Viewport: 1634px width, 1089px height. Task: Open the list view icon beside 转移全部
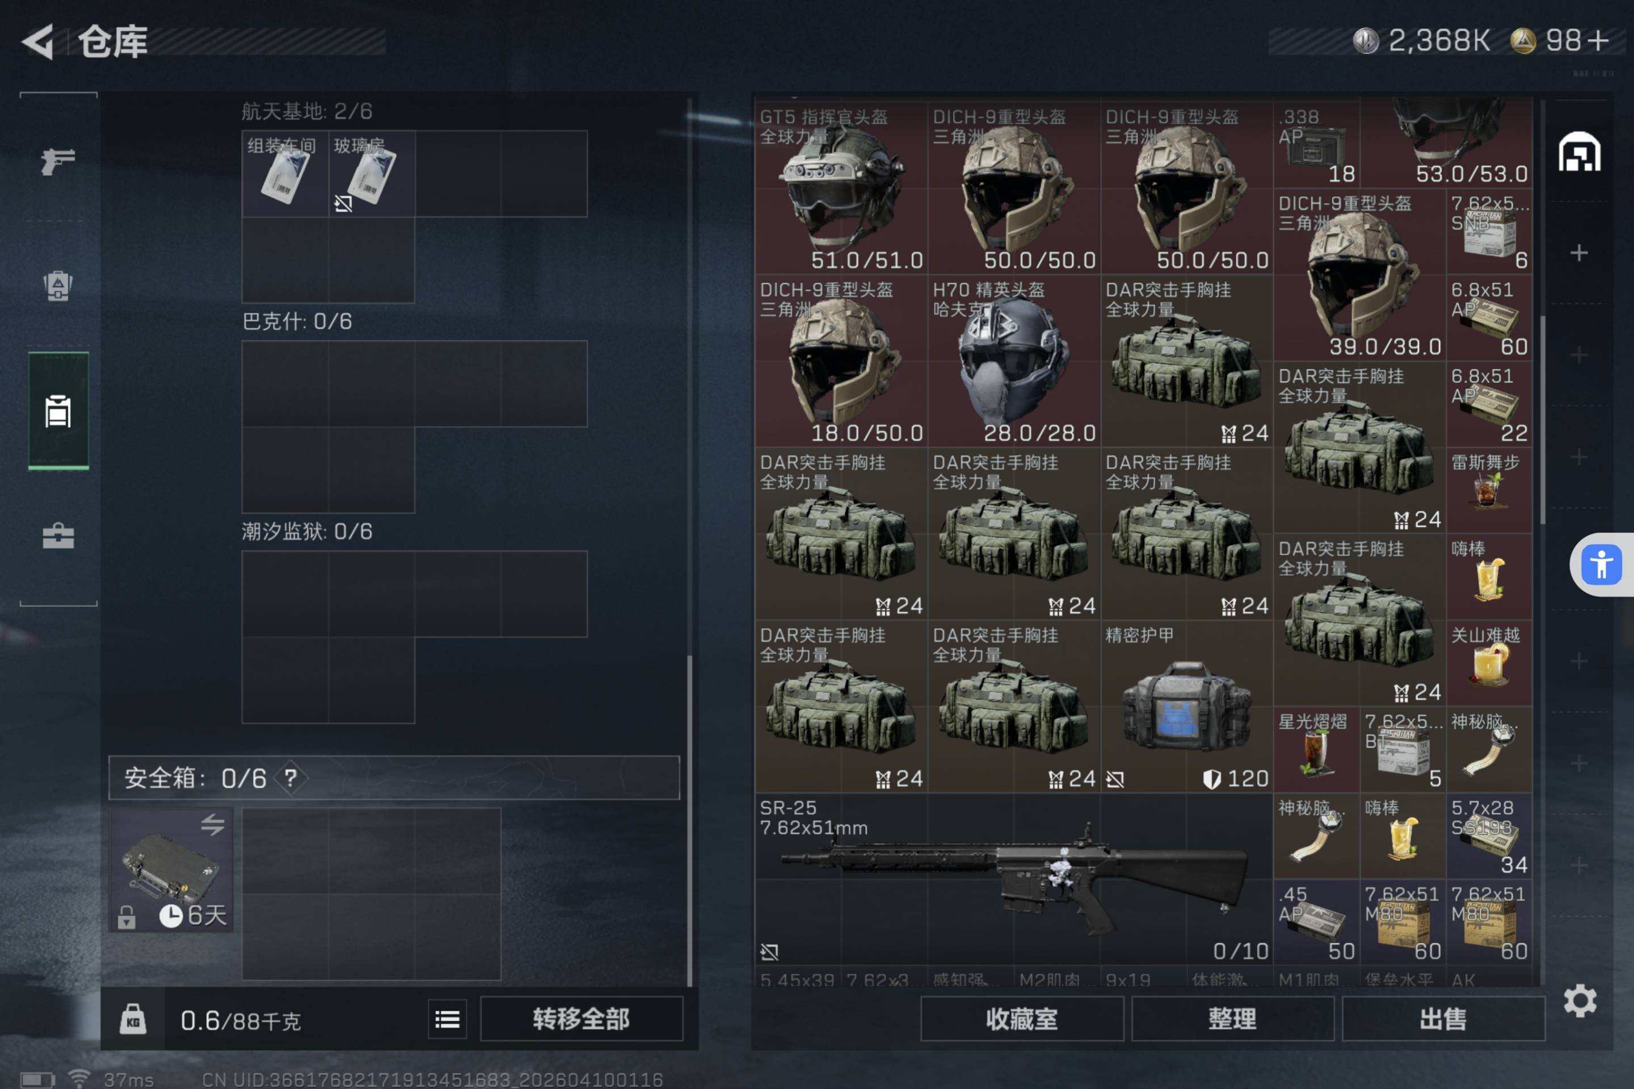pyautogui.click(x=448, y=1020)
